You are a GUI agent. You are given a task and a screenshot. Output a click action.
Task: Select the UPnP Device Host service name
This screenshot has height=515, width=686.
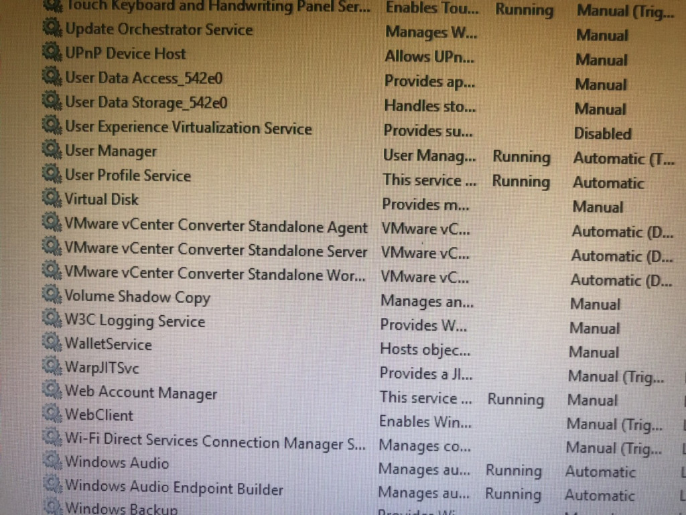point(125,54)
